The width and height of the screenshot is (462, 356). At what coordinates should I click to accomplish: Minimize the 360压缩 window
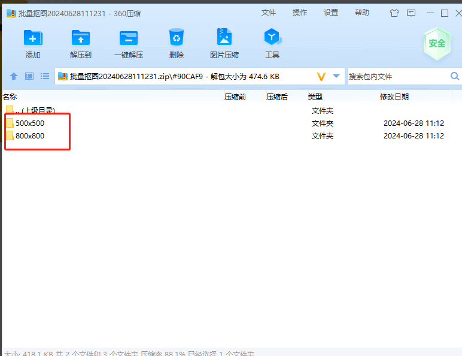tap(430, 13)
